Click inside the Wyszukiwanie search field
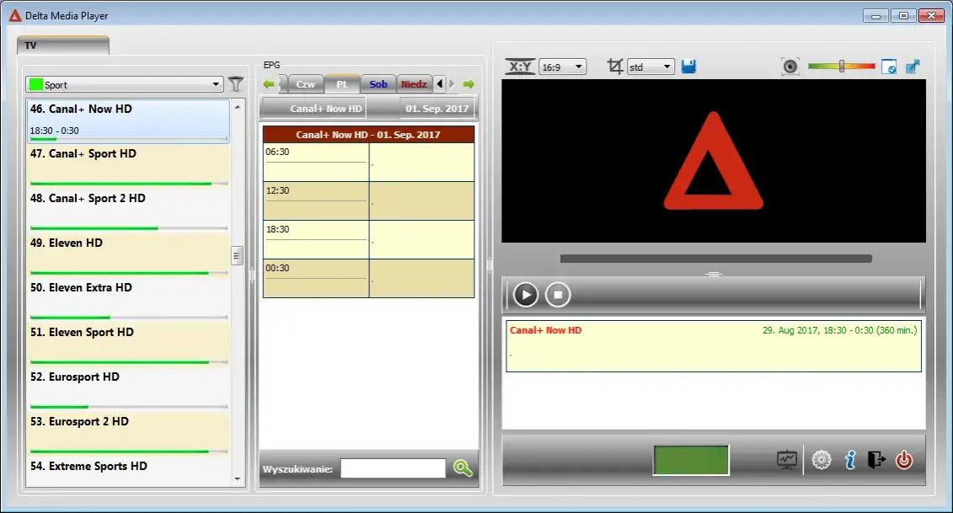 (x=393, y=468)
